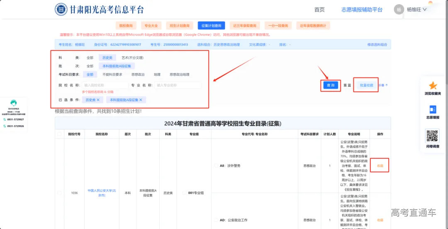Open 志愿填报辅助平台 navigation item
The height and width of the screenshot is (229, 448).
tap(362, 10)
